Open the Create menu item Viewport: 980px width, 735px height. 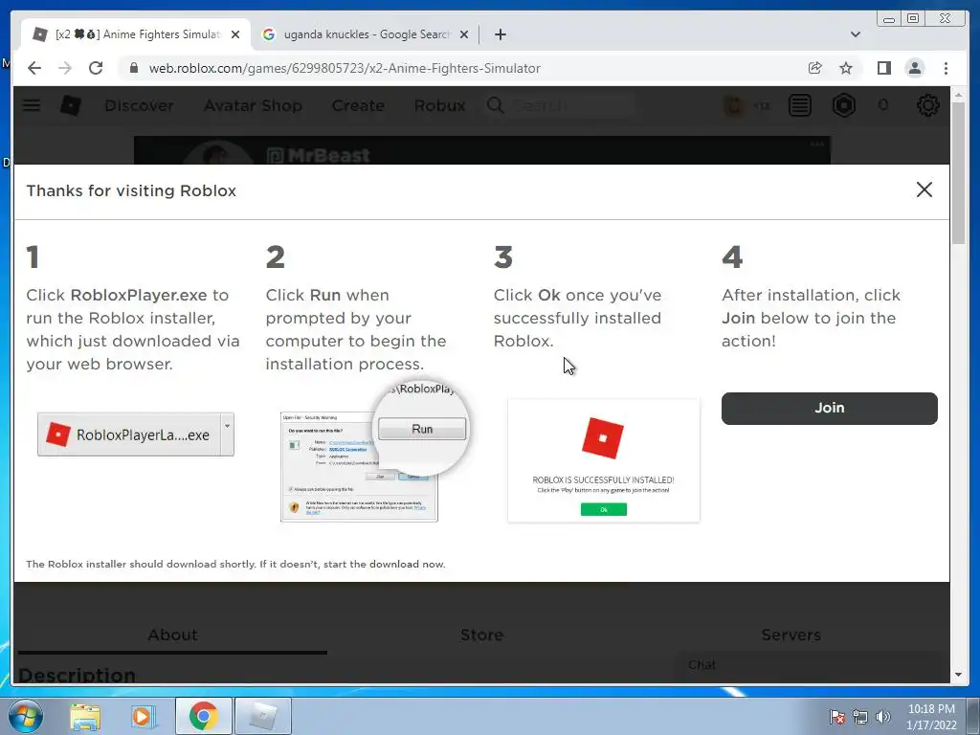pos(358,105)
